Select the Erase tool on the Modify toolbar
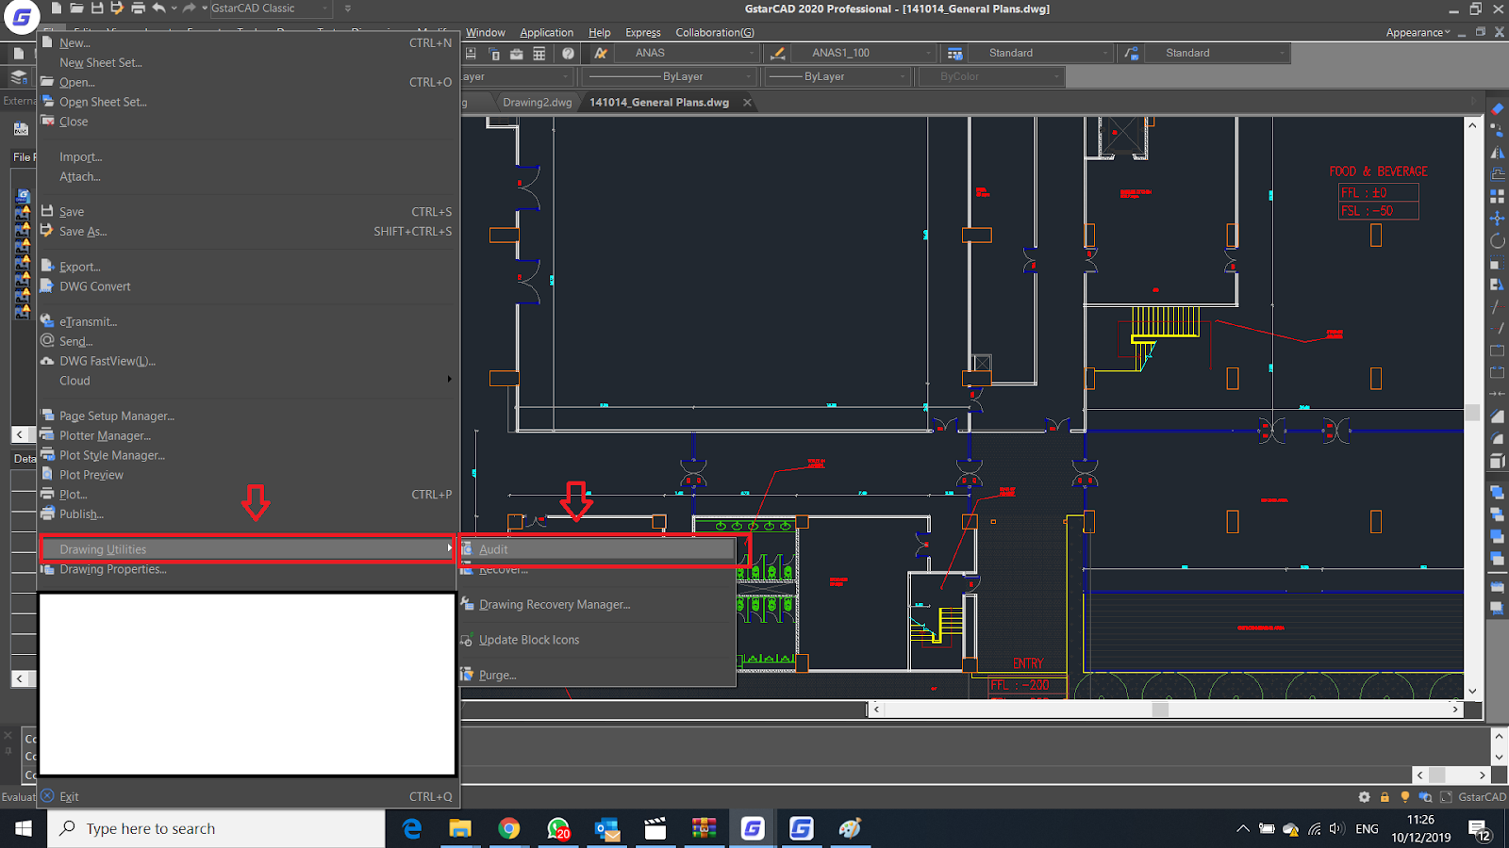The image size is (1509, 848). click(1498, 109)
